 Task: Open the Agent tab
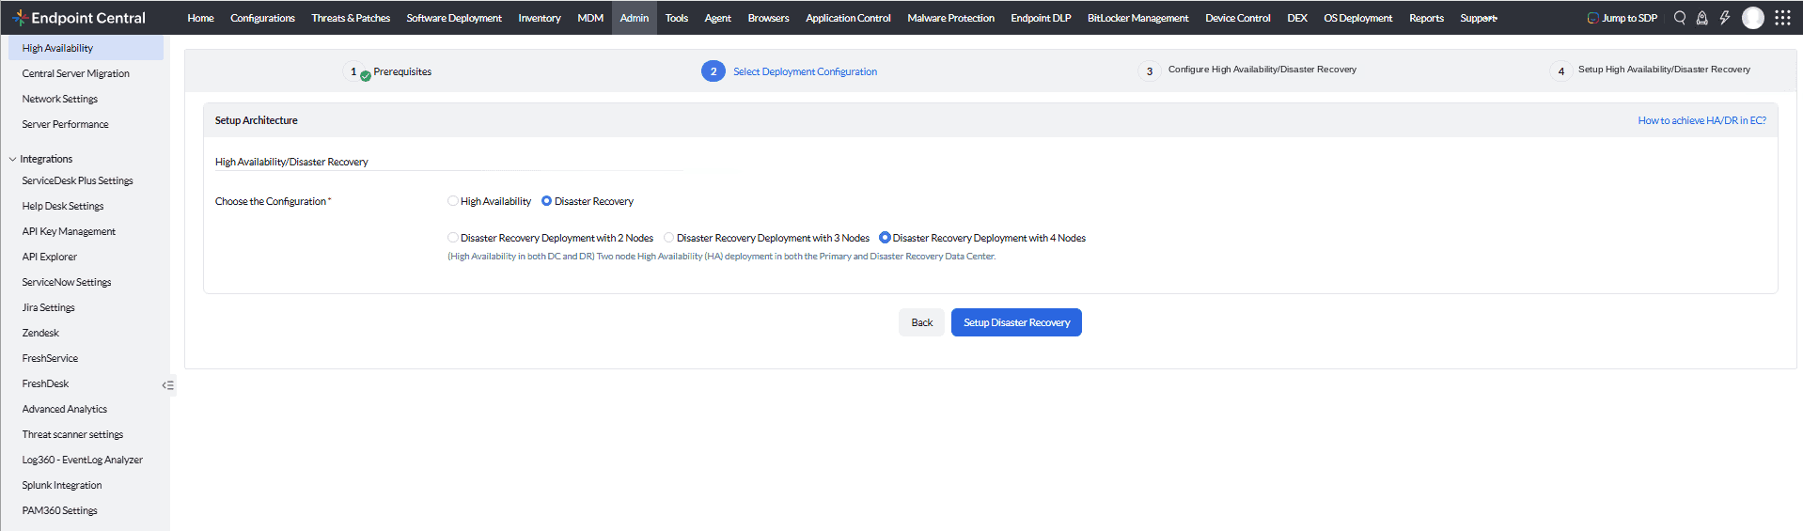(x=717, y=18)
